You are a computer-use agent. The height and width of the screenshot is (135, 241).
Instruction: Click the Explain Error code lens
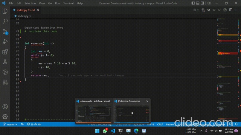pyautogui.click(x=48, y=28)
